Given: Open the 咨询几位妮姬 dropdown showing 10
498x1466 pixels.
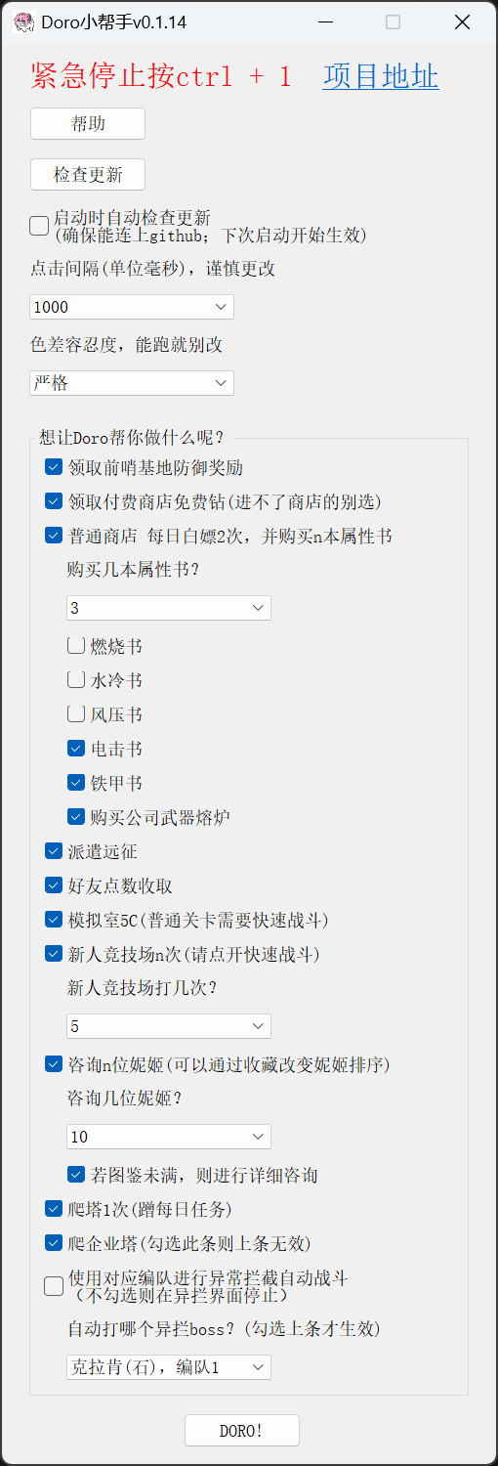Looking at the screenshot, I should pos(169,1137).
